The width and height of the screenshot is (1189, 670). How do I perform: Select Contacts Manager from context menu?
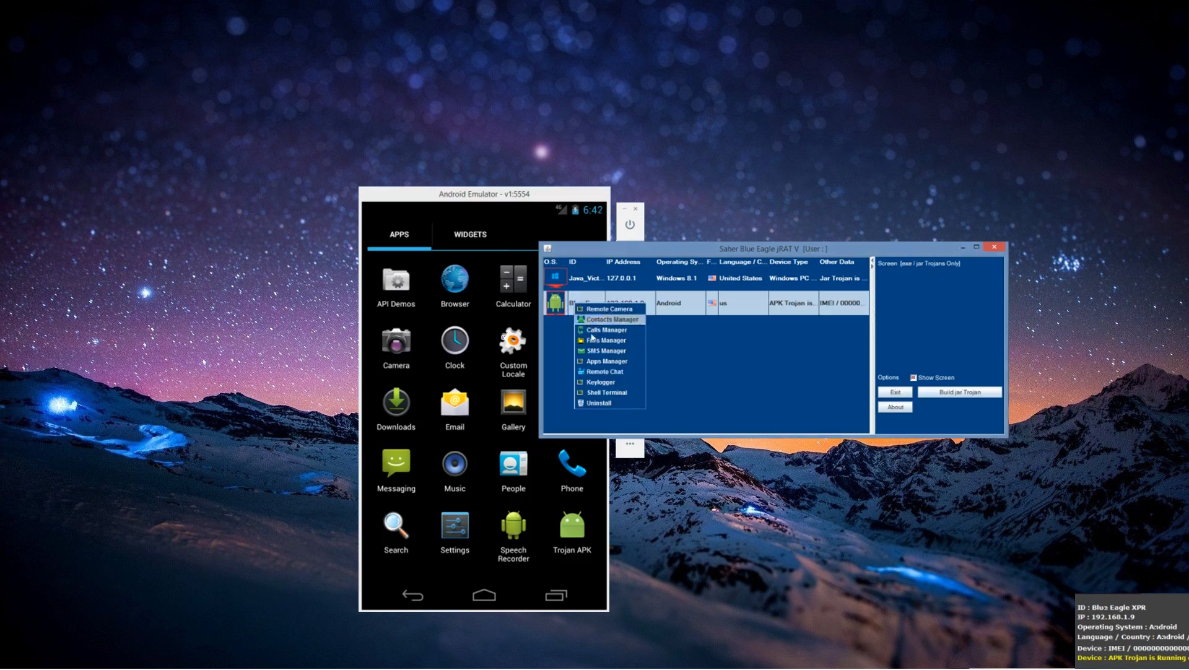(612, 320)
